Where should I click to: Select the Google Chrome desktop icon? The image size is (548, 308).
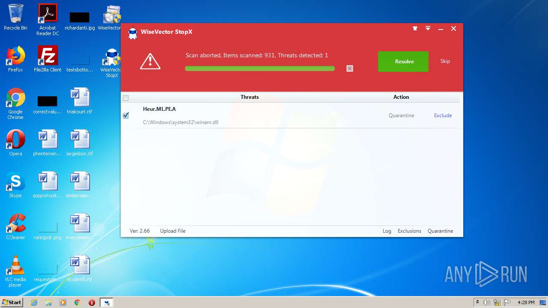coord(15,104)
